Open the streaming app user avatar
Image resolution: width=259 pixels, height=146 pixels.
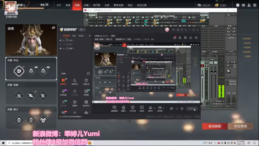point(167,30)
